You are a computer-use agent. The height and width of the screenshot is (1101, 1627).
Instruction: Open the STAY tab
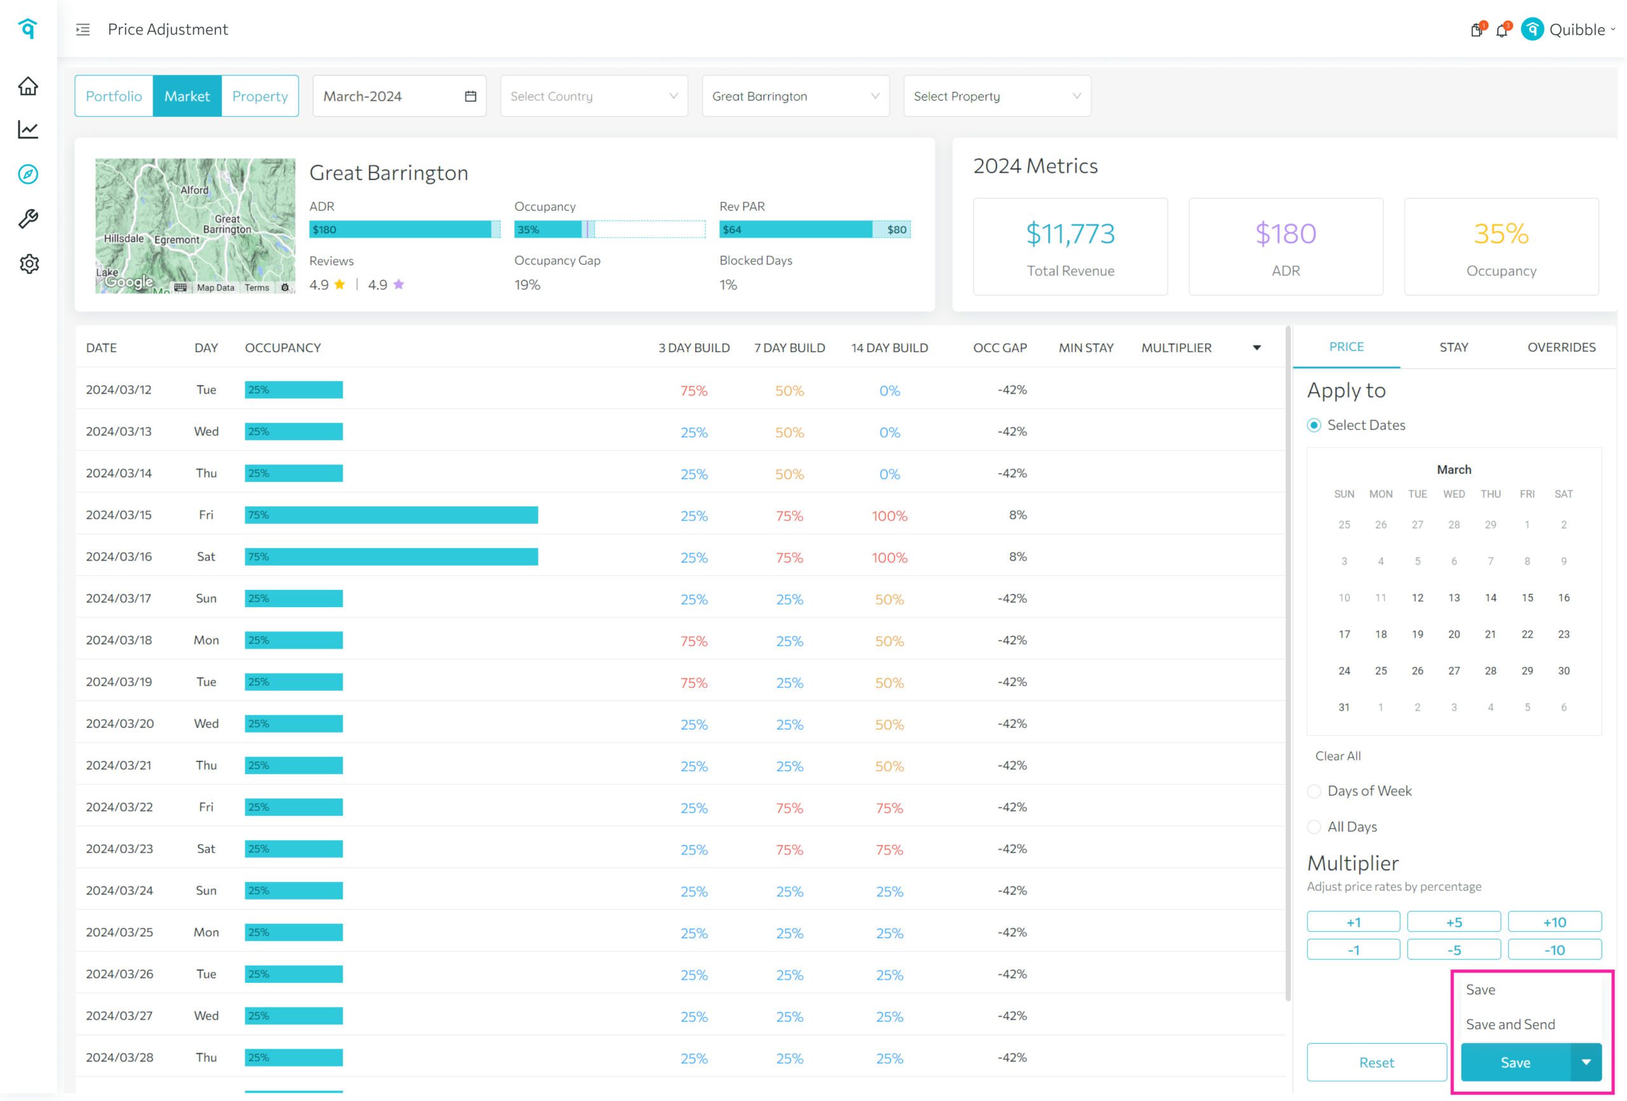(x=1453, y=346)
